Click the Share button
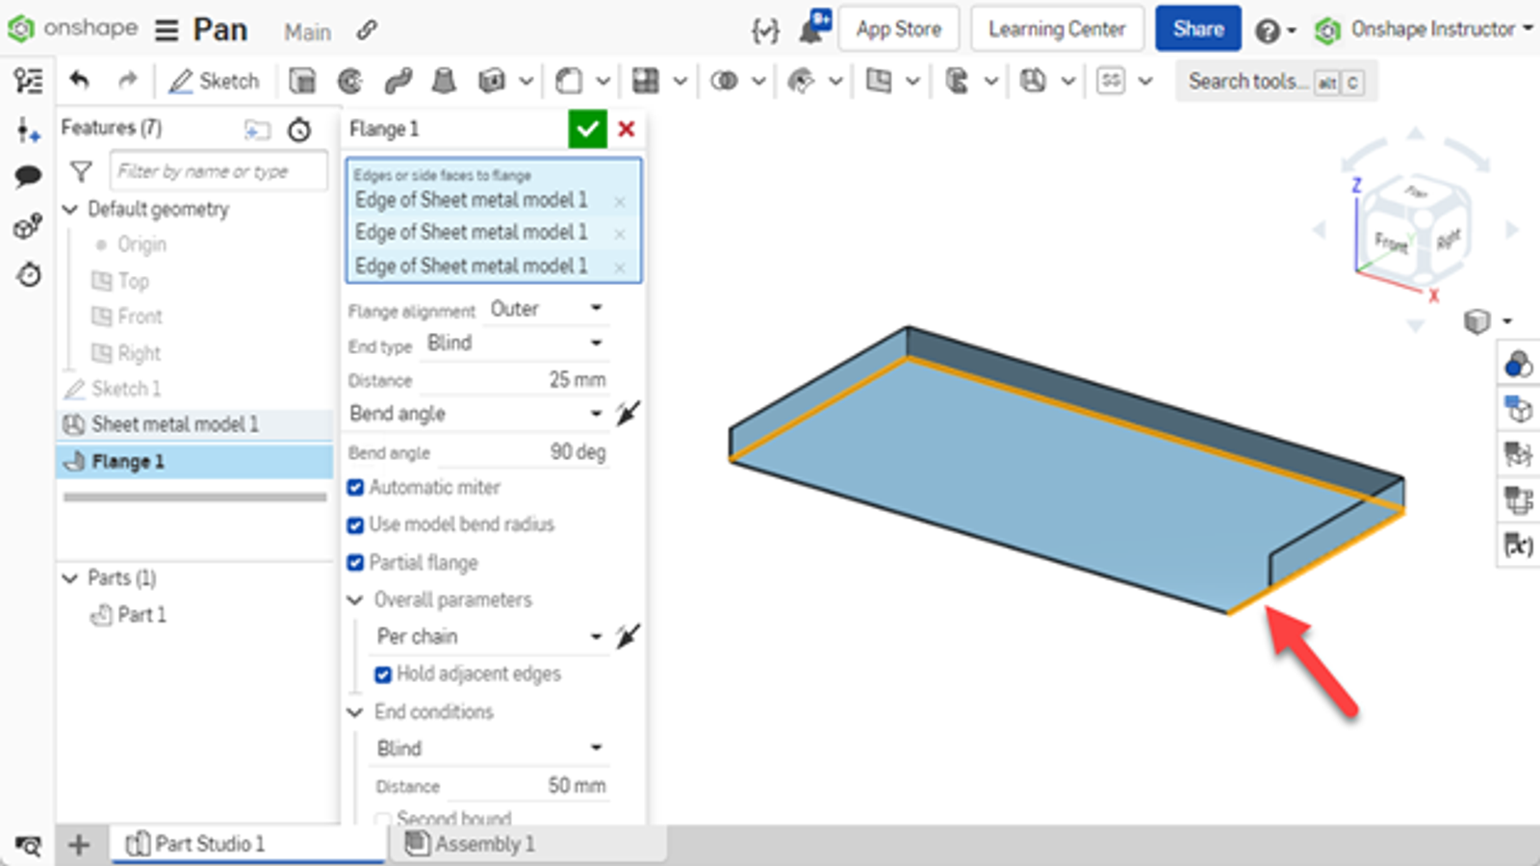The image size is (1540, 866). 1197,29
